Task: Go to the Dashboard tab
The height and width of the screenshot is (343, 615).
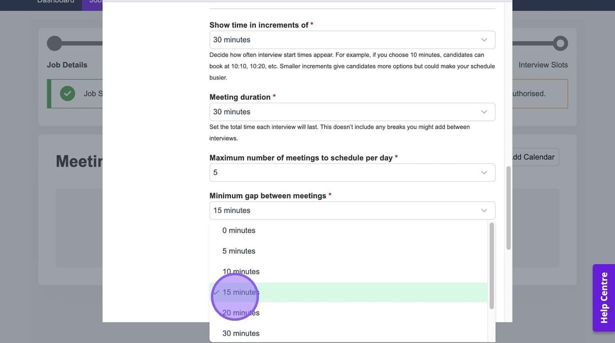Action: click(56, 2)
